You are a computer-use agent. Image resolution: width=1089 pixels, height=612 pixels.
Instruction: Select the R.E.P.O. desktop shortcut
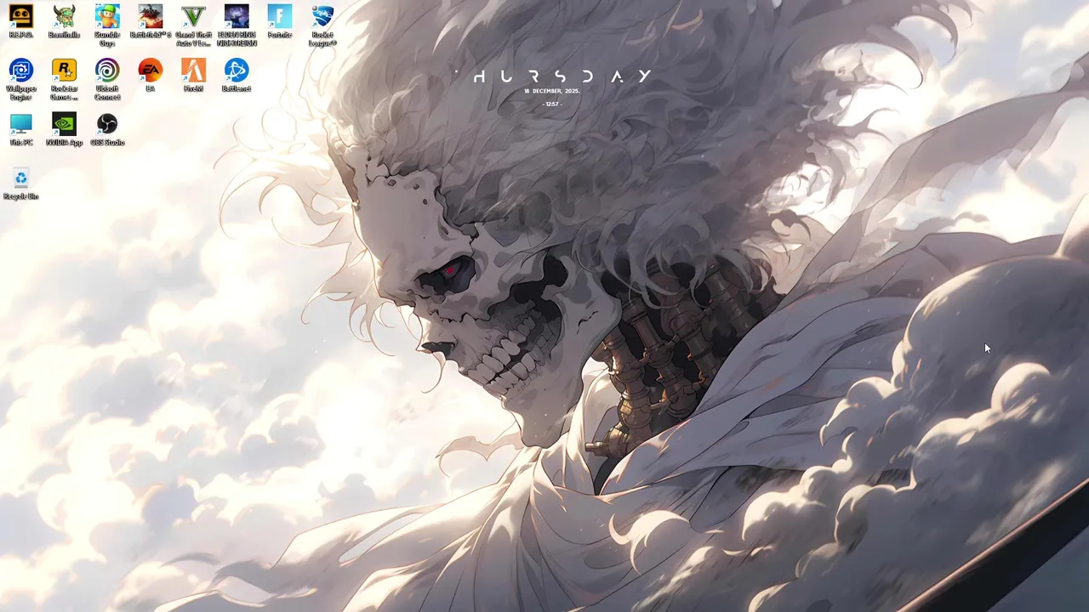(x=21, y=21)
